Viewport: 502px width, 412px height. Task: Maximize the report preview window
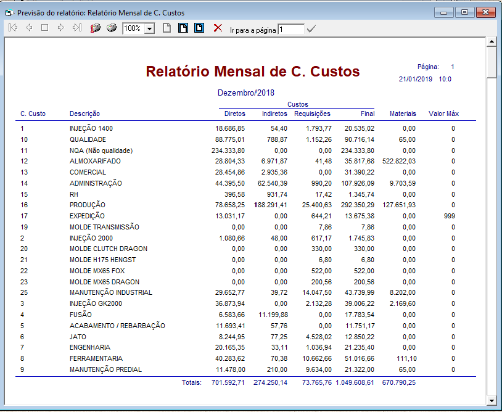pyautogui.click(x=464, y=12)
